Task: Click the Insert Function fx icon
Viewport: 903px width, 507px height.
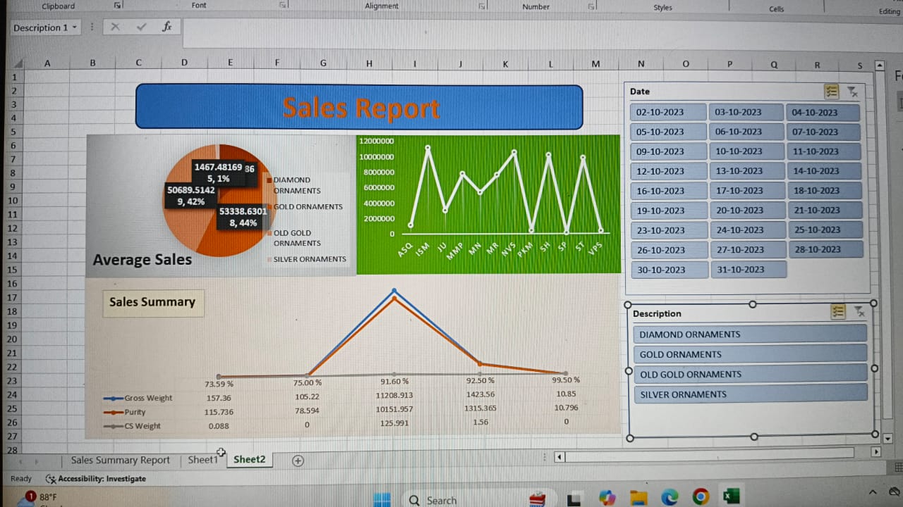Action: [x=166, y=27]
